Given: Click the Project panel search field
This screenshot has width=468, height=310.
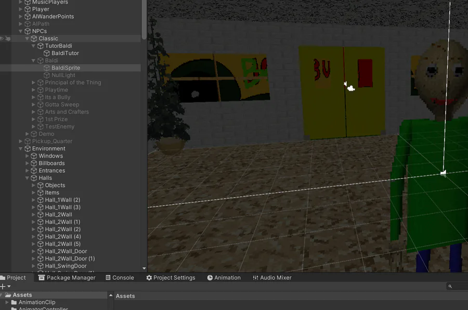Looking at the screenshot, I should (x=457, y=287).
